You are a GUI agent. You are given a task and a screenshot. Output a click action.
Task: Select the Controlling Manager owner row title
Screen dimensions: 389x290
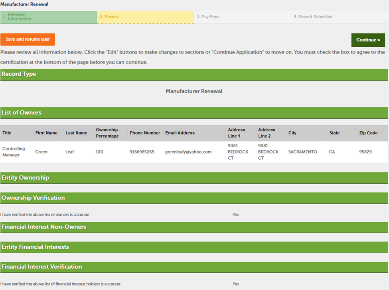14,152
